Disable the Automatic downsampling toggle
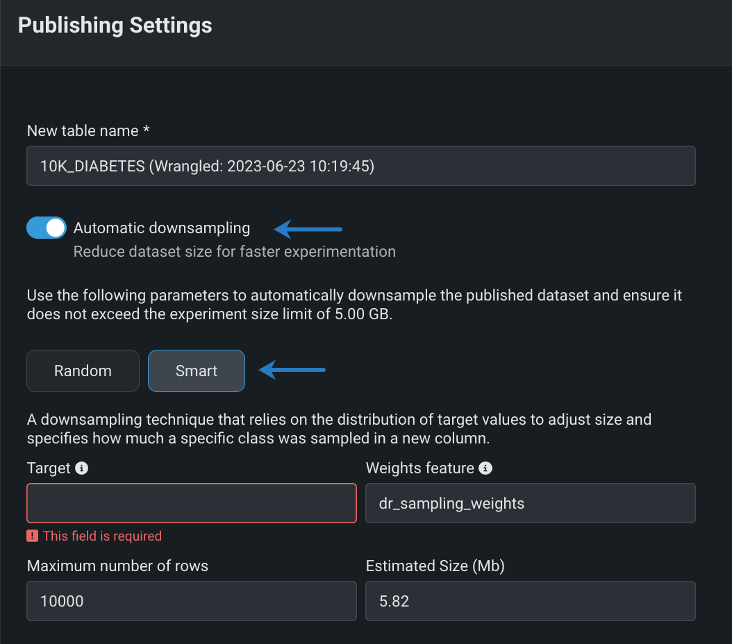This screenshot has height=644, width=732. tap(47, 228)
